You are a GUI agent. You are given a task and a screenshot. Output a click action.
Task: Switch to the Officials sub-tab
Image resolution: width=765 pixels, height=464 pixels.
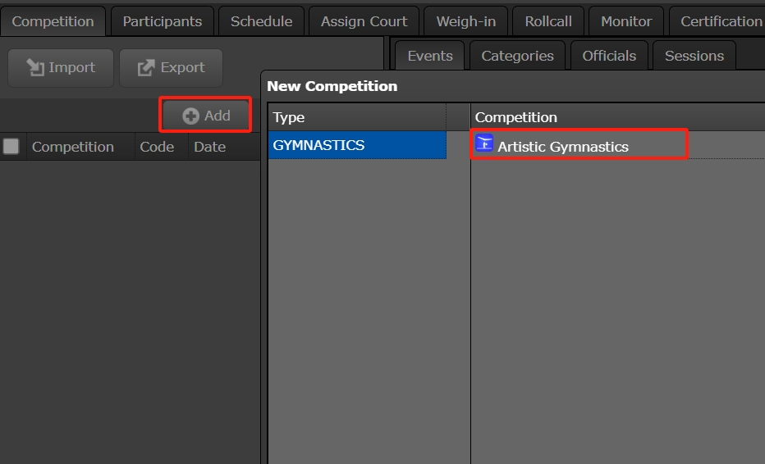[x=609, y=56]
